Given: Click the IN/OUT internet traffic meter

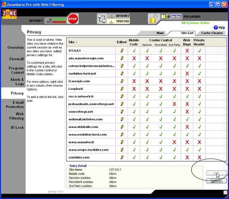Looking at the screenshot, I should coord(56,21).
